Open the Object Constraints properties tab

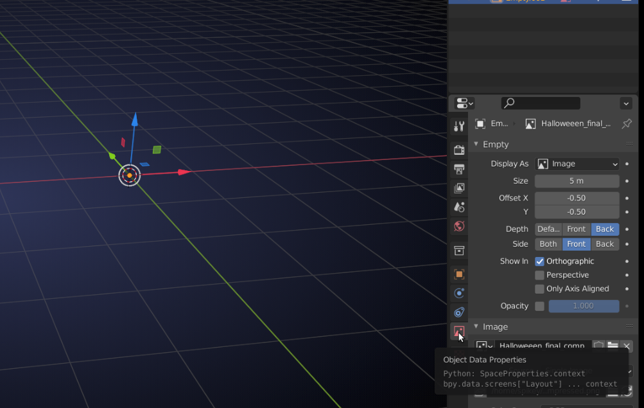pyautogui.click(x=459, y=312)
